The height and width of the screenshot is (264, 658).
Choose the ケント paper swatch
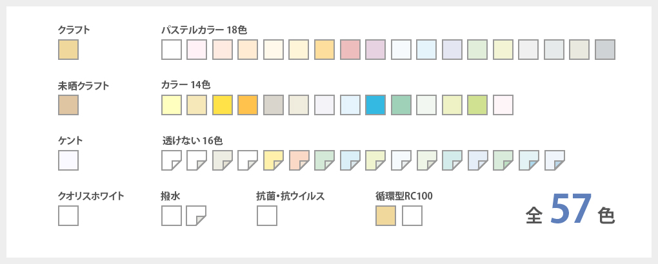click(68, 160)
